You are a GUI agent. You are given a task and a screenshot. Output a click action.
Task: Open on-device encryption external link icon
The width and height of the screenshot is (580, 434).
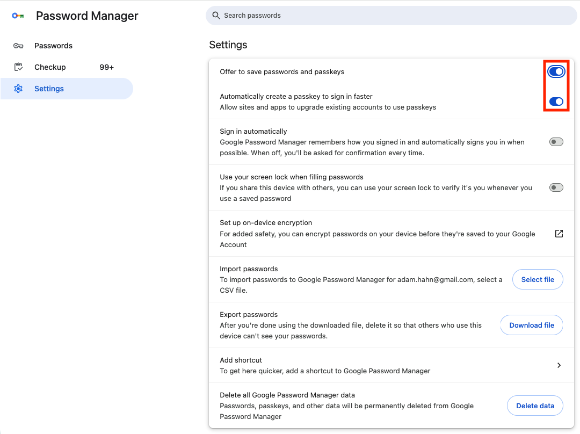coord(559,234)
